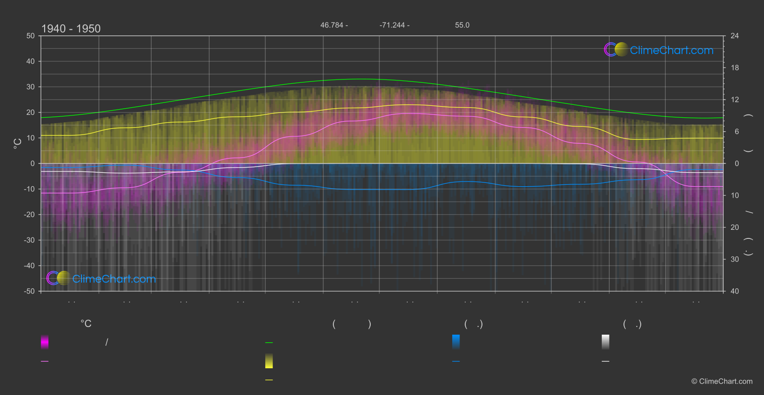Click the ClimeChart.com logo at bottom left
The image size is (764, 395).
coord(101,278)
